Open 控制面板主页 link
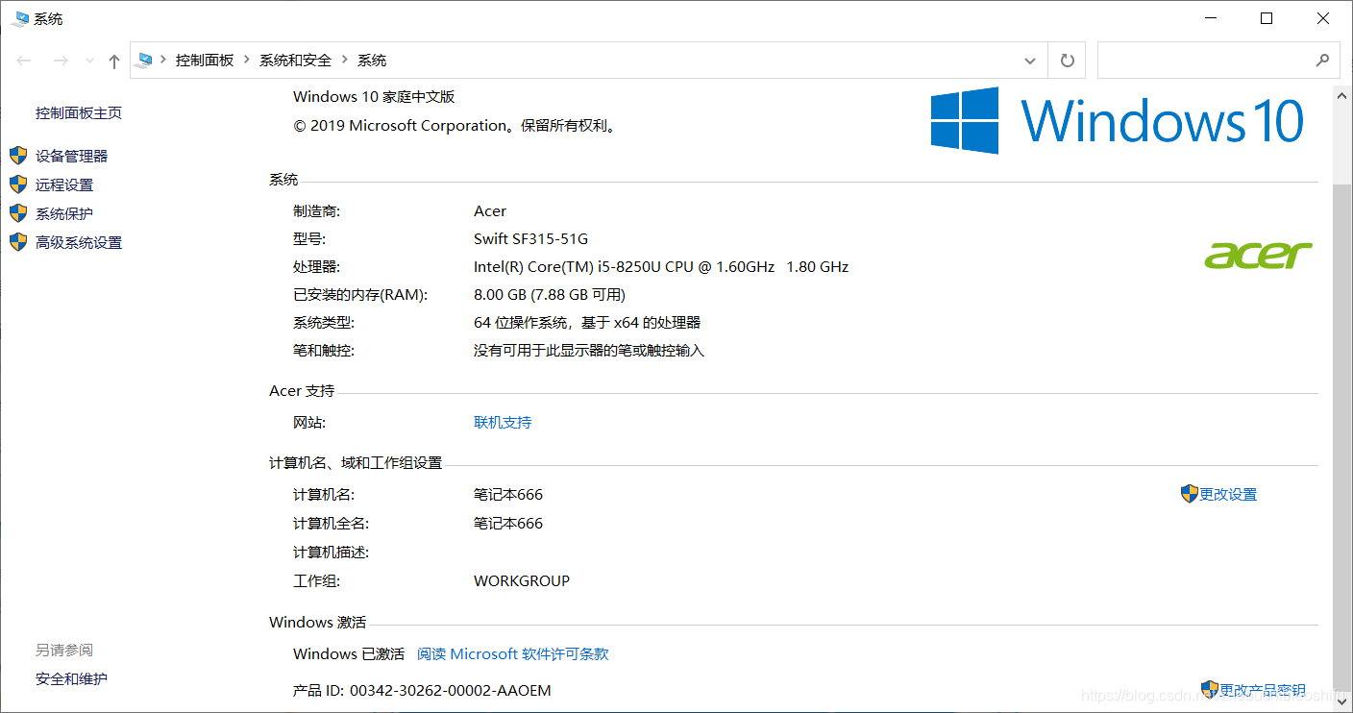The image size is (1353, 713). (x=79, y=112)
